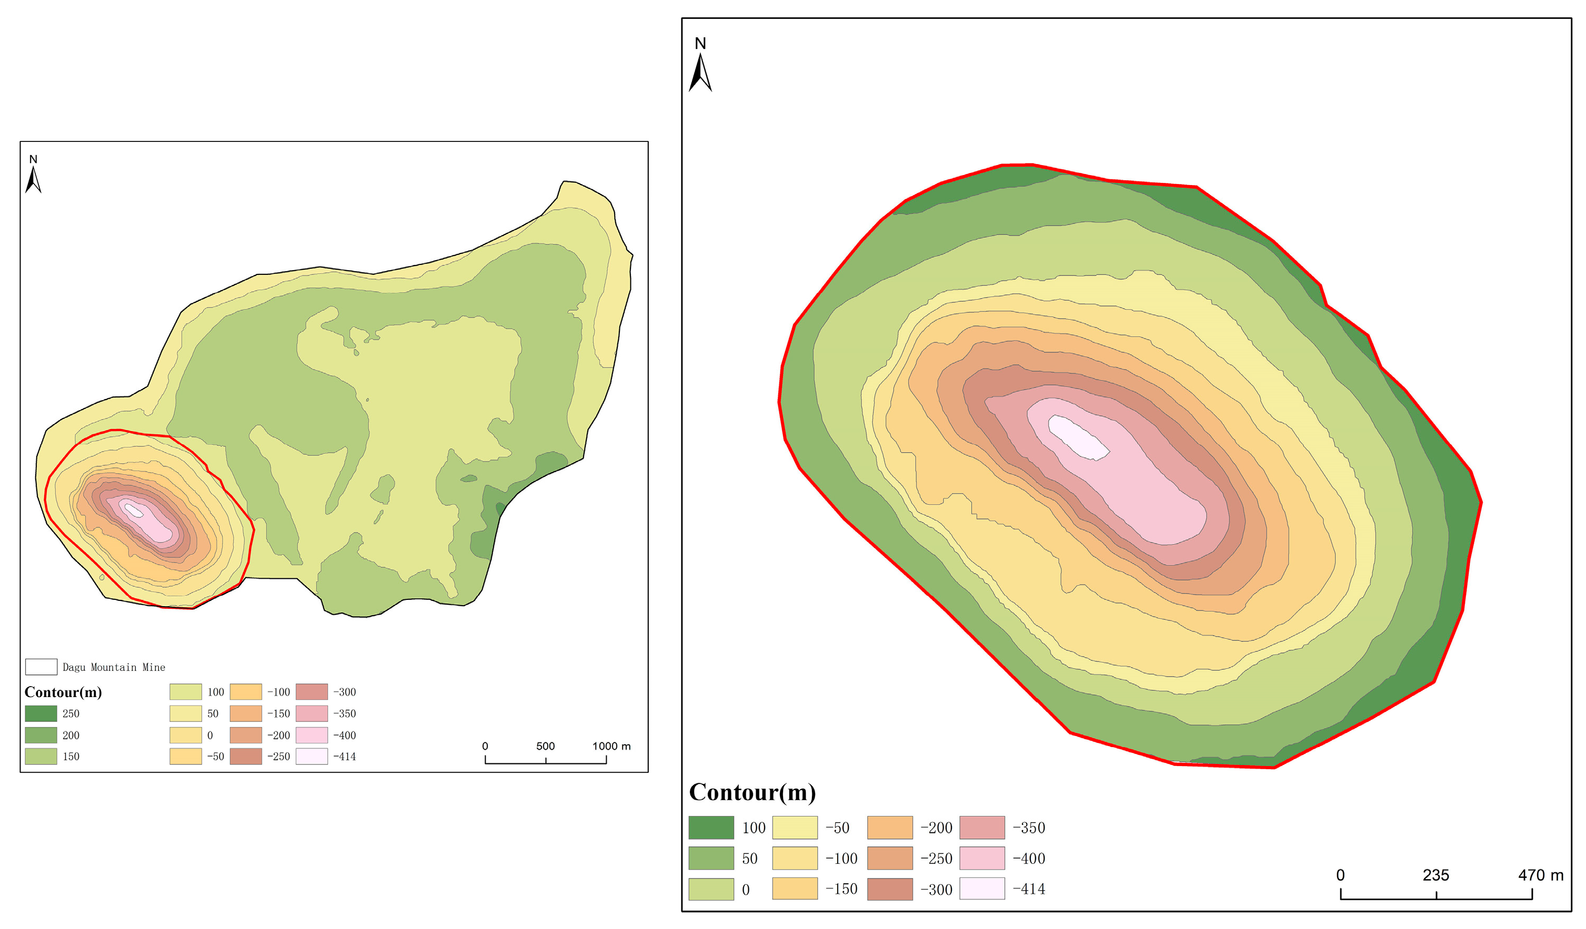Pick the 200 swatch in left legend

[x=41, y=734]
